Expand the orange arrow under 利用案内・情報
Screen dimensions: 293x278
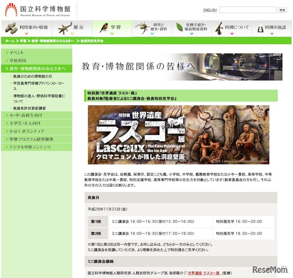click(x=26, y=34)
